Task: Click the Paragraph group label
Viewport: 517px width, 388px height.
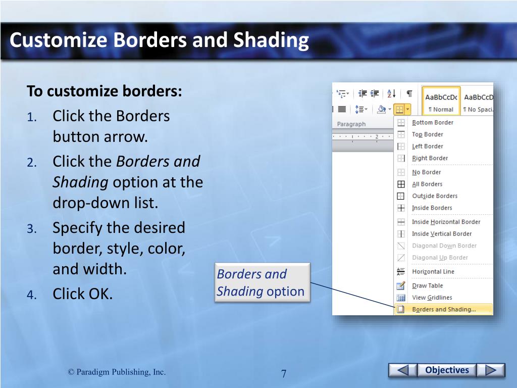Action: point(351,124)
